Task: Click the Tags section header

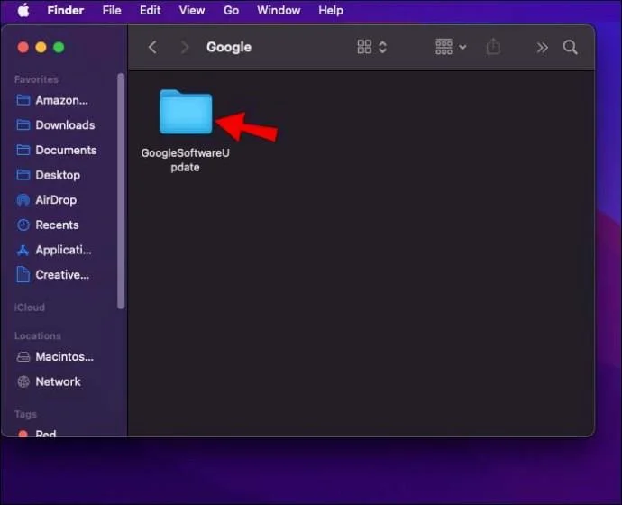Action: [26, 415]
